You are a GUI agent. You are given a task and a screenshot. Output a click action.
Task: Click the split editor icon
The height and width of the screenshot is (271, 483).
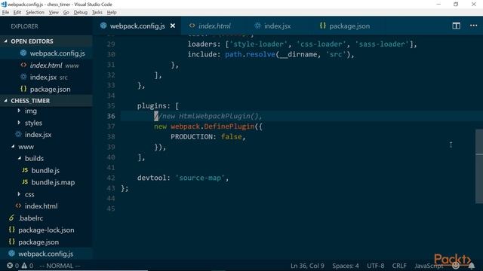pos(456,26)
